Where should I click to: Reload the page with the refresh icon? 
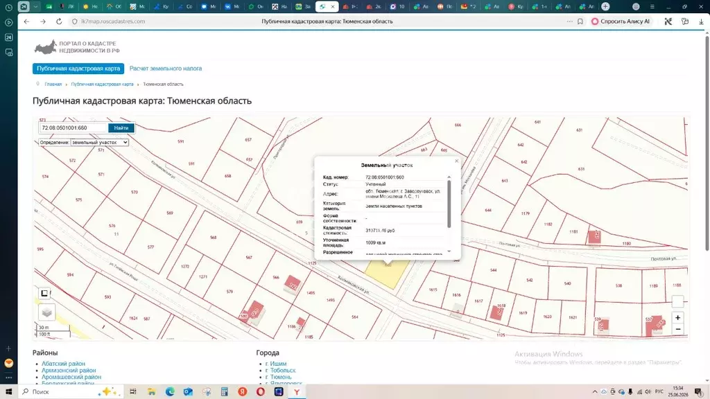point(59,21)
